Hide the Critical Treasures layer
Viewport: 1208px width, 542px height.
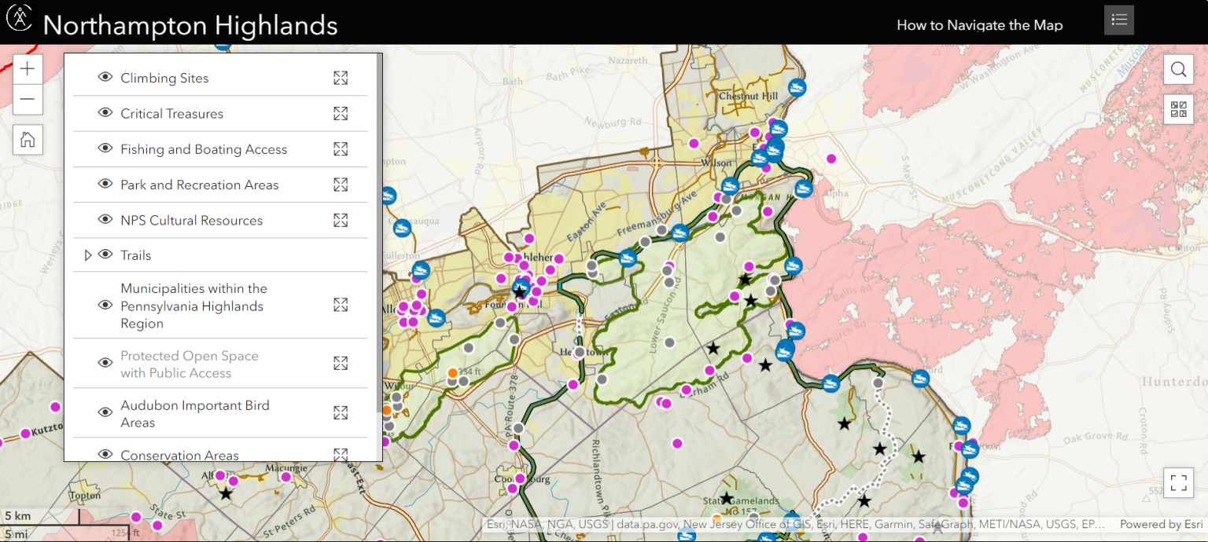click(x=105, y=112)
